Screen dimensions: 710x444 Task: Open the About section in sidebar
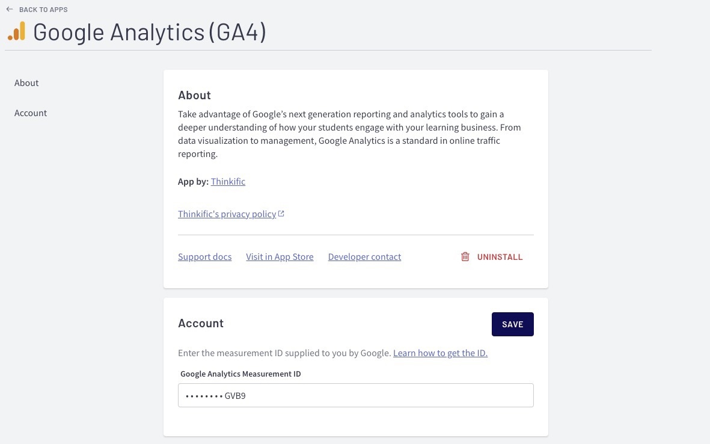pyautogui.click(x=26, y=83)
